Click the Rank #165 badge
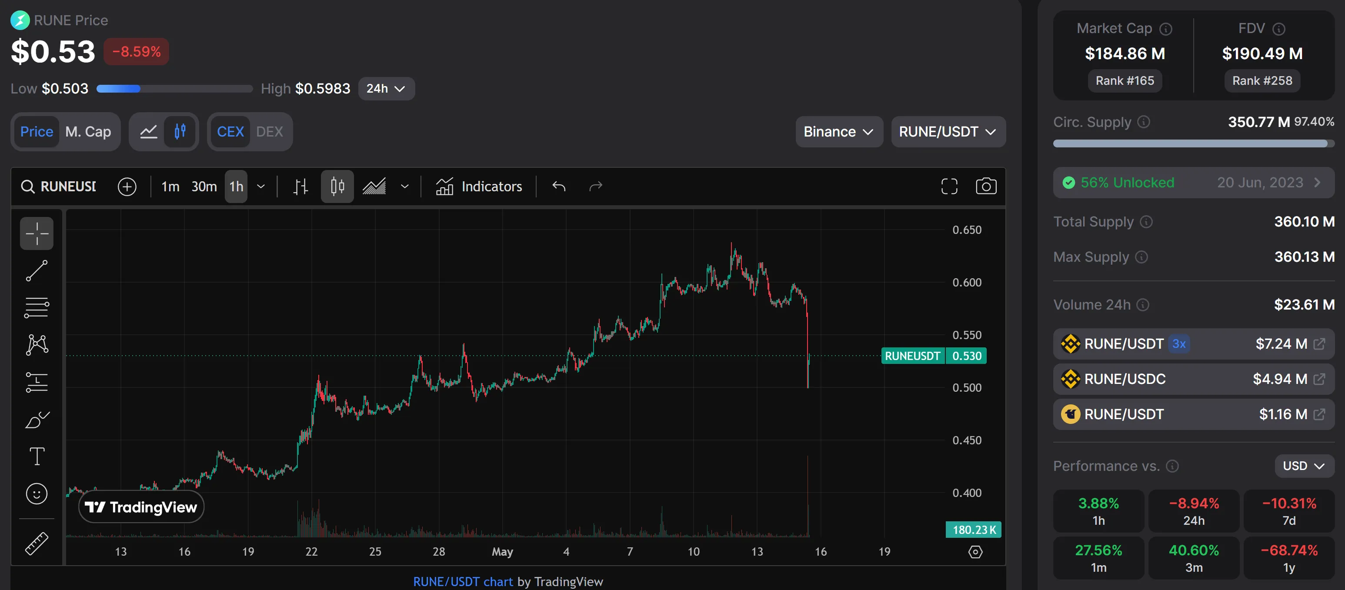 coord(1125,80)
